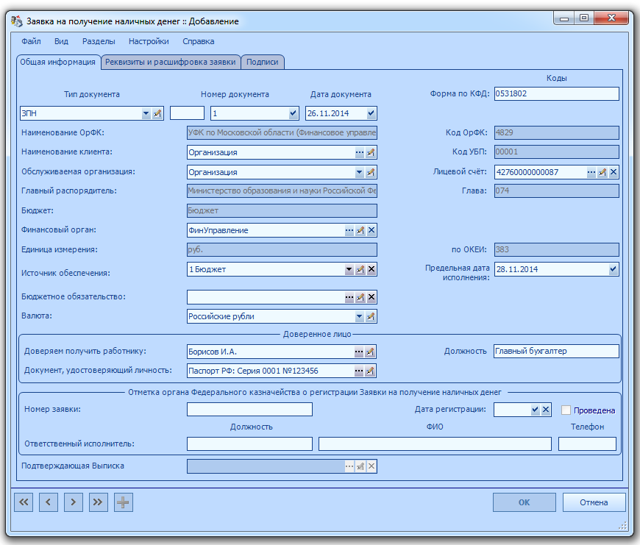
Task: Open the Разделы menu
Action: pos(99,41)
